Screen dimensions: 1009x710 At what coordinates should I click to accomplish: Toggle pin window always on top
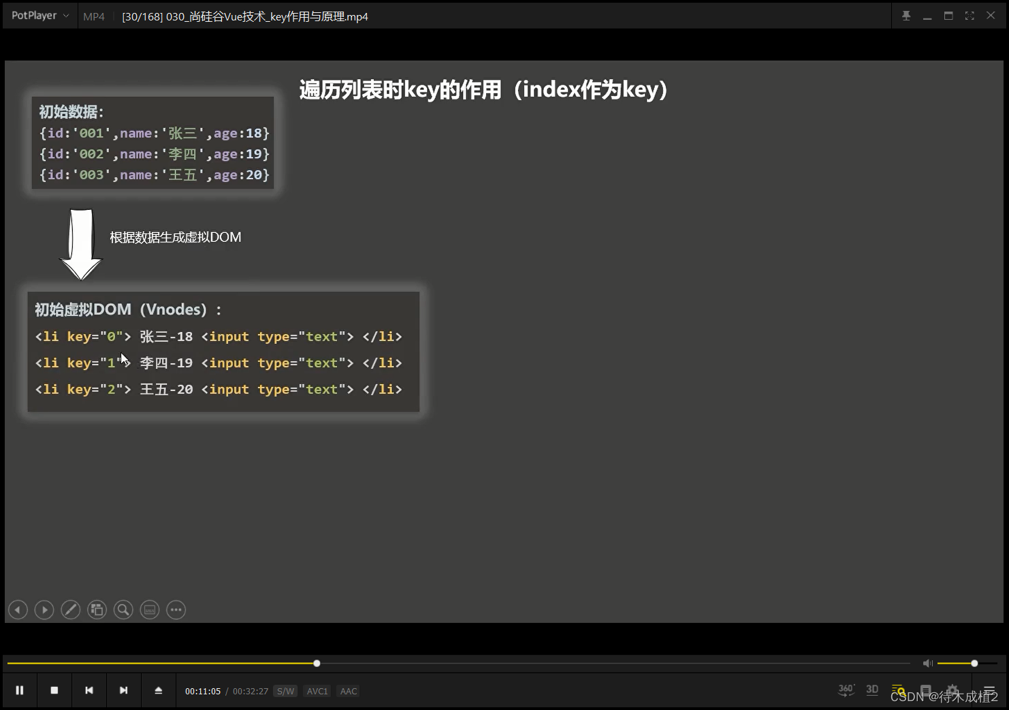(906, 16)
